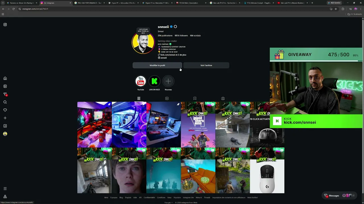Screen dimensions: 364x204
Task: Click the install app icon in address bar
Action: (331, 9)
